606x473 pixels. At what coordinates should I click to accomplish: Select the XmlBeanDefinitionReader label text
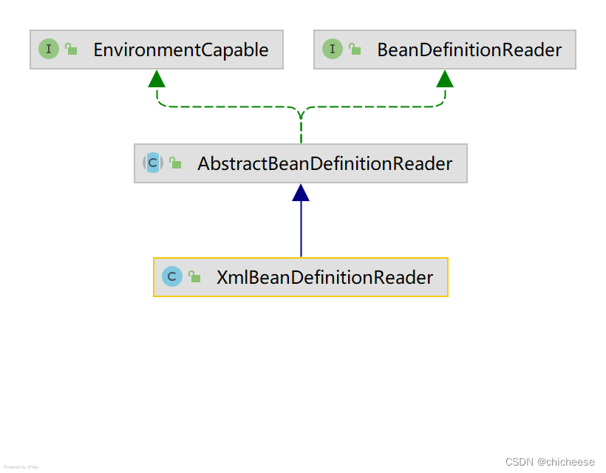click(324, 277)
